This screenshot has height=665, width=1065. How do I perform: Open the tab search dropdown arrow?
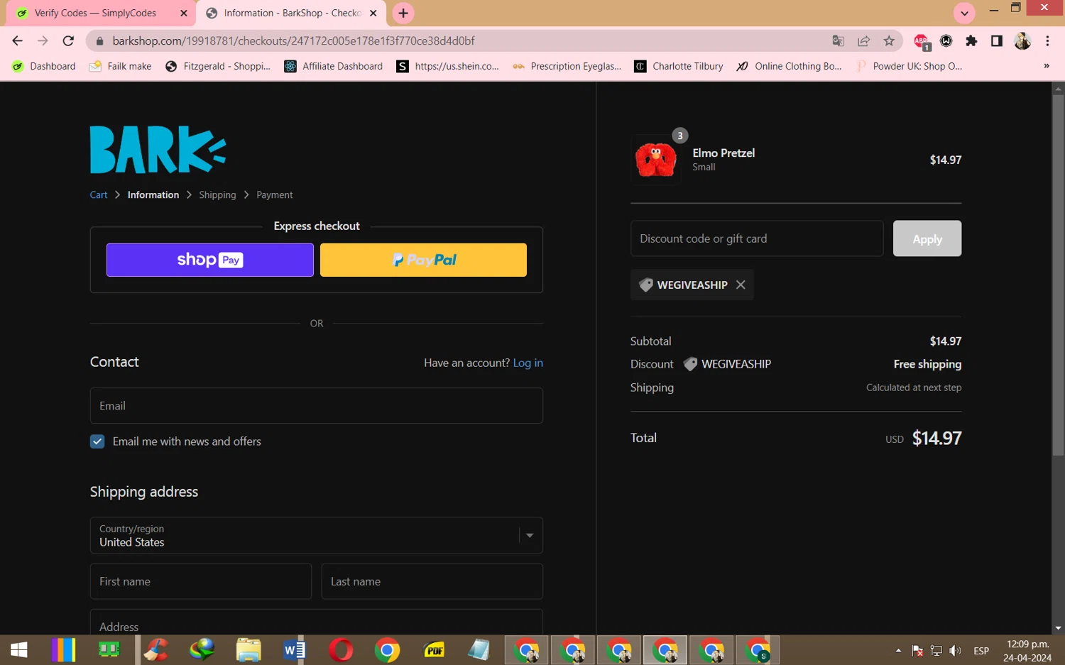point(964,13)
